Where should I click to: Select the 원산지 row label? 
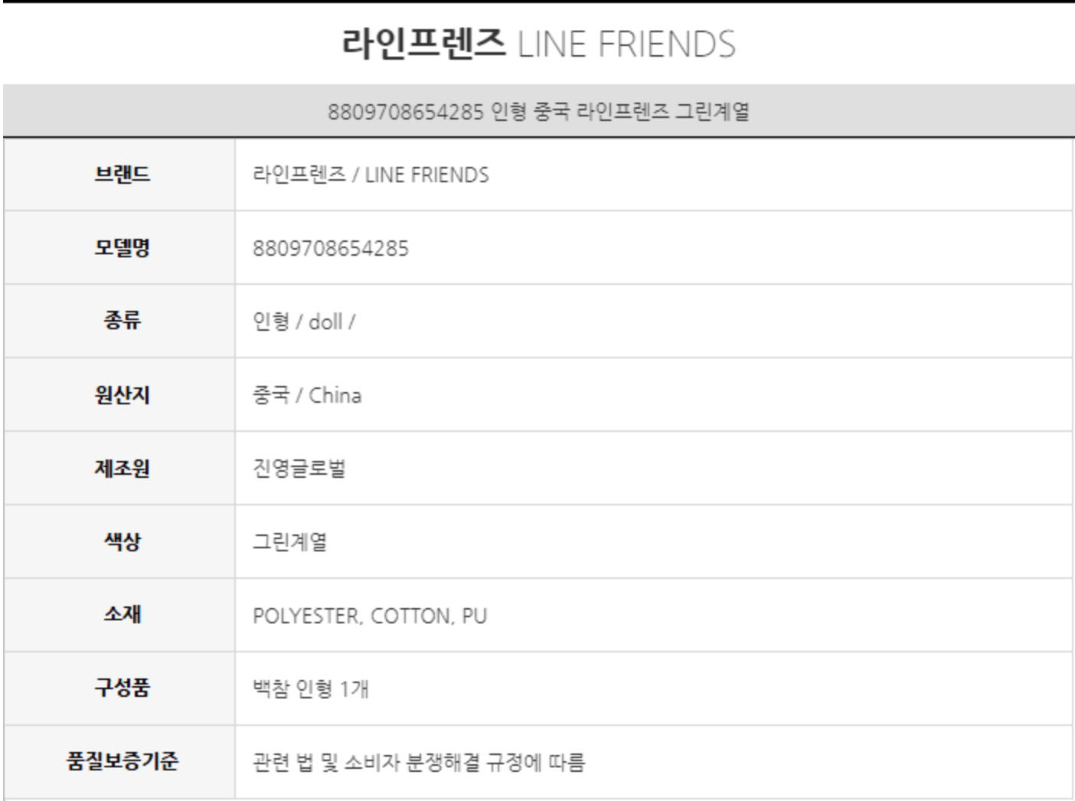[122, 395]
